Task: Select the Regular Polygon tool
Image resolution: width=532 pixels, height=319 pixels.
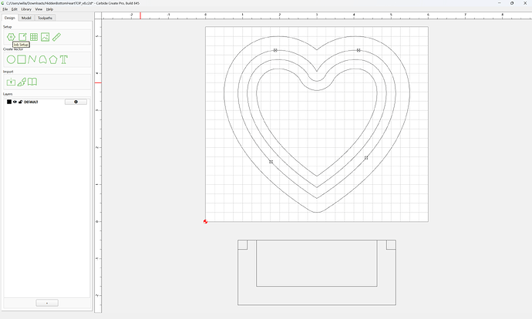Action: [x=53, y=59]
